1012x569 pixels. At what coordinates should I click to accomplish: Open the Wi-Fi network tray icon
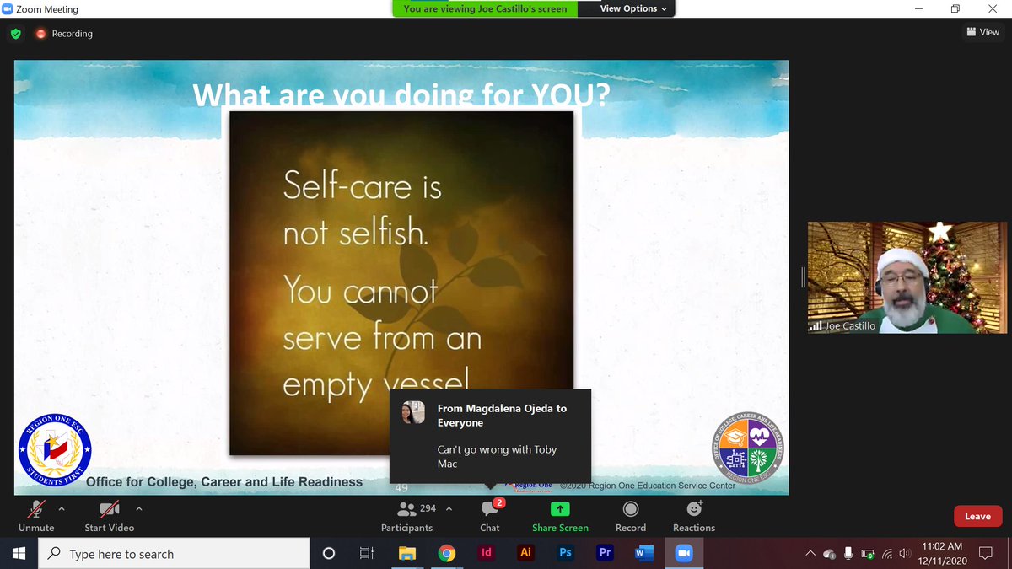887,554
